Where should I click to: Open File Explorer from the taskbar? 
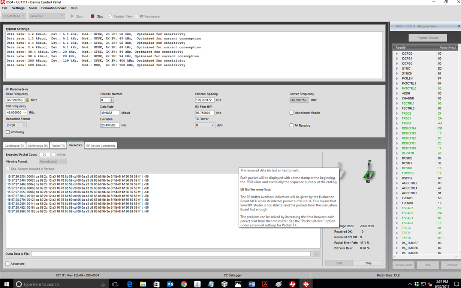point(143,284)
